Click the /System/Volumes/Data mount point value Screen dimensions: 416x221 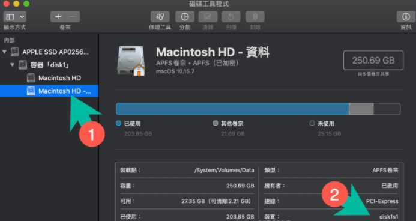pos(224,171)
